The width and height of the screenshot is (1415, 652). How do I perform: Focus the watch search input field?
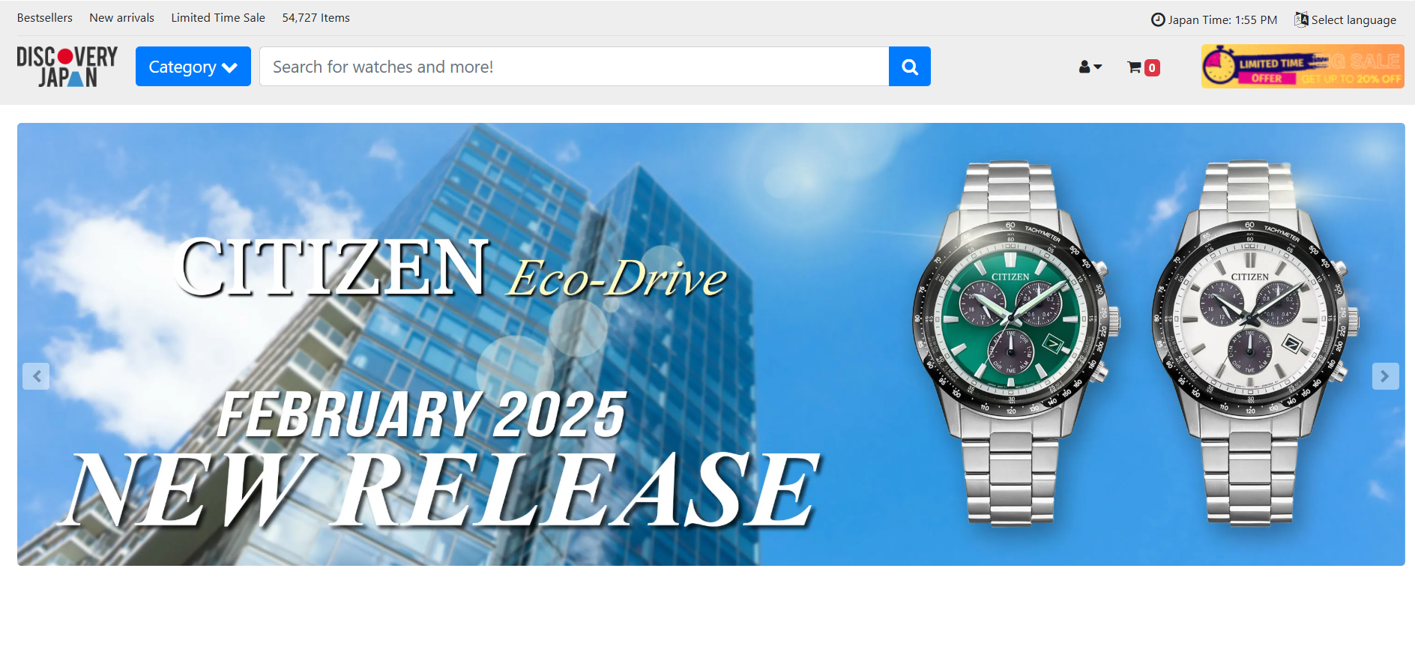[574, 67]
